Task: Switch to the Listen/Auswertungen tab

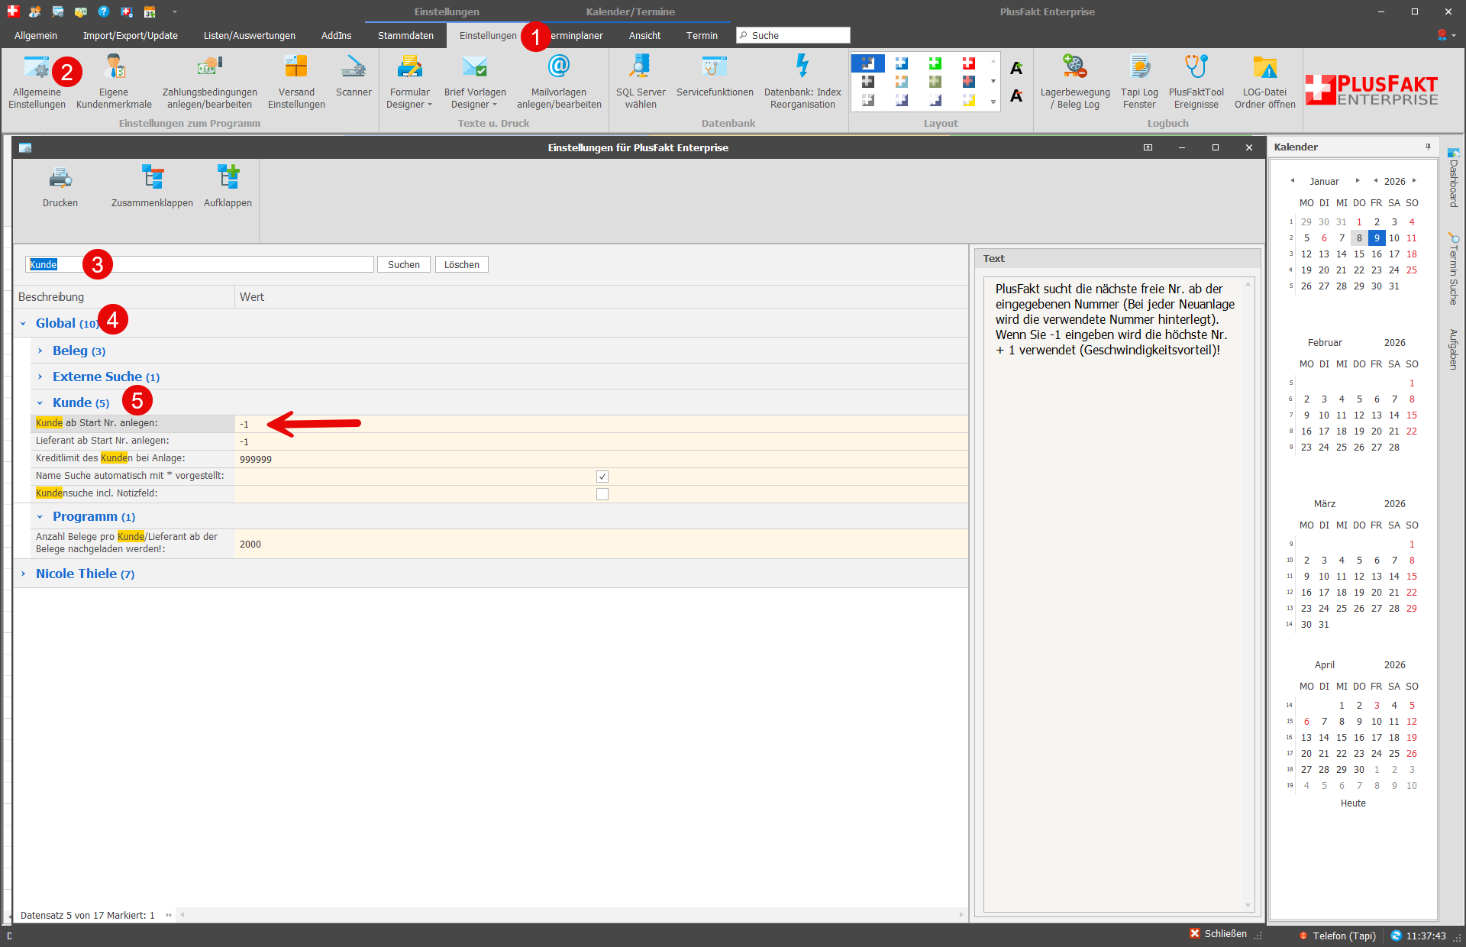Action: [249, 36]
